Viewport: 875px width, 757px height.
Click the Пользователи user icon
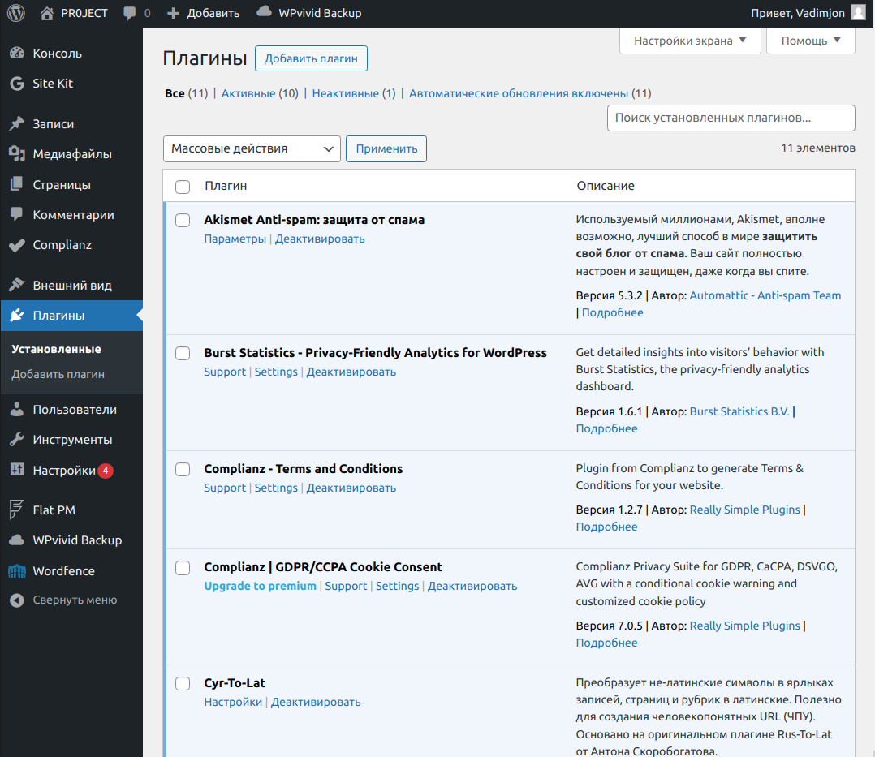point(17,409)
